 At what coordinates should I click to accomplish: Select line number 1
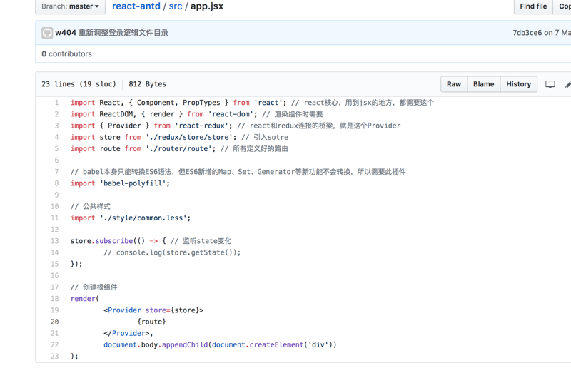[x=56, y=103]
